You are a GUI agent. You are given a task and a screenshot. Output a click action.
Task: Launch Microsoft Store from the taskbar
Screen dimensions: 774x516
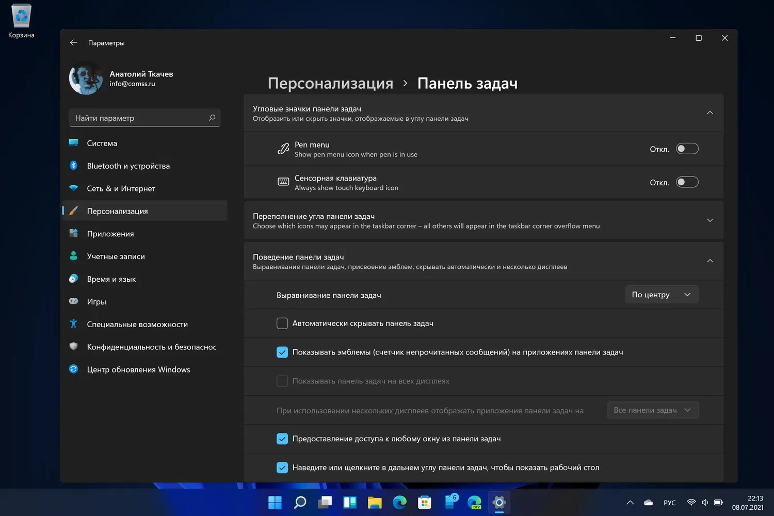pyautogui.click(x=424, y=503)
